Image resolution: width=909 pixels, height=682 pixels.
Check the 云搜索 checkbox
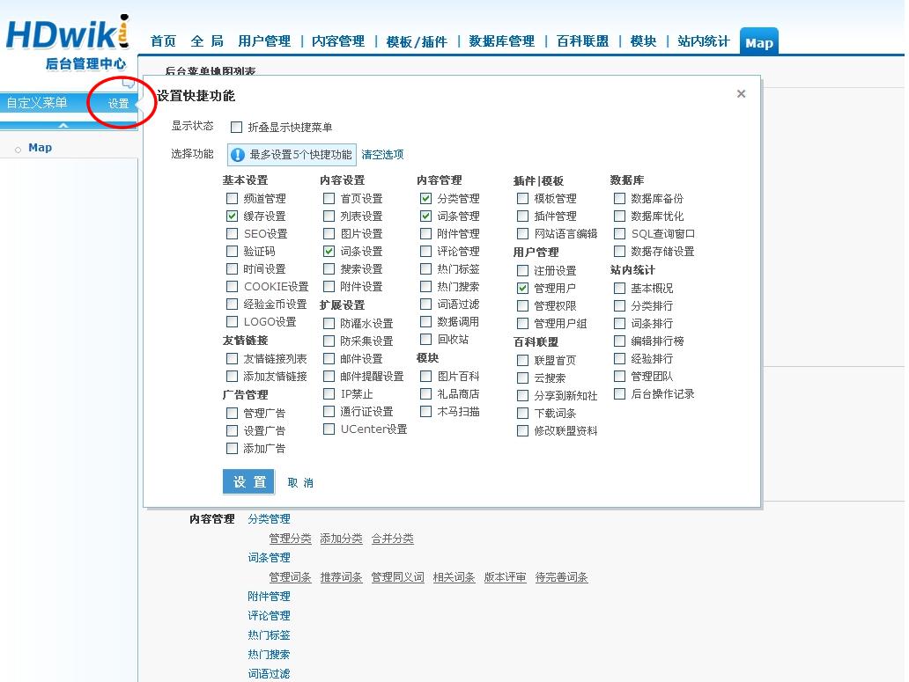click(x=522, y=378)
